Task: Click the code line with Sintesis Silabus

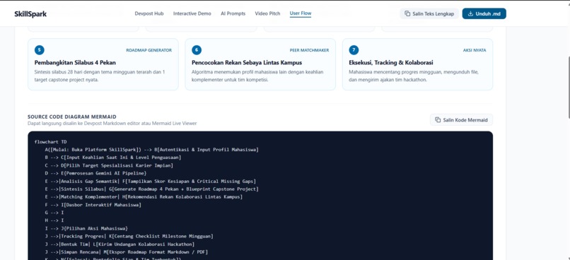Action: coord(152,189)
